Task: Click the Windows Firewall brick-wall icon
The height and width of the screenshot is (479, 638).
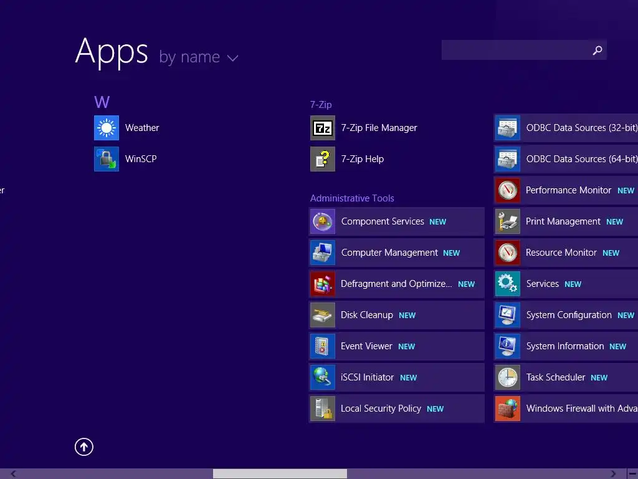Action: [x=508, y=409]
